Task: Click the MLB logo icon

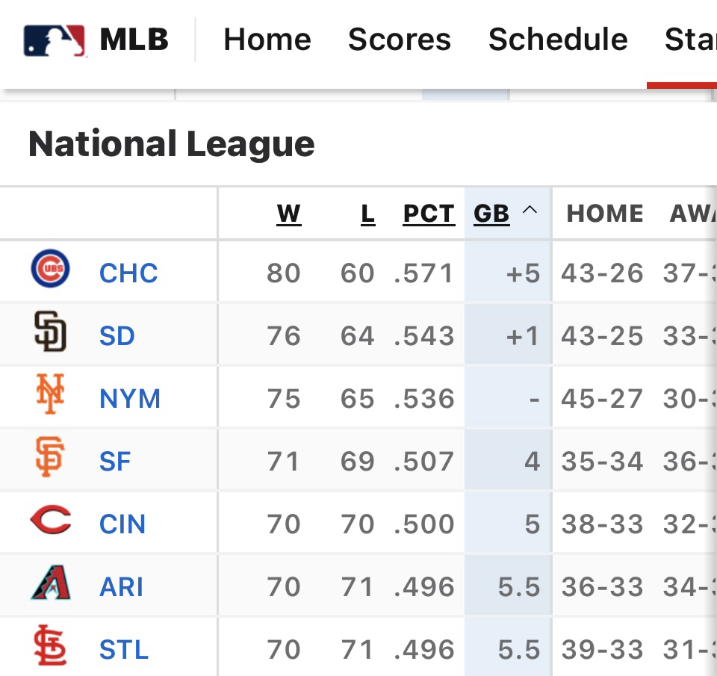Action: pyautogui.click(x=54, y=40)
